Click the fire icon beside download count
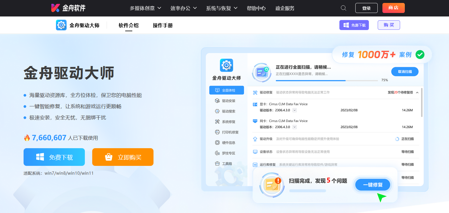Image resolution: width=449 pixels, height=213 pixels. click(27, 138)
